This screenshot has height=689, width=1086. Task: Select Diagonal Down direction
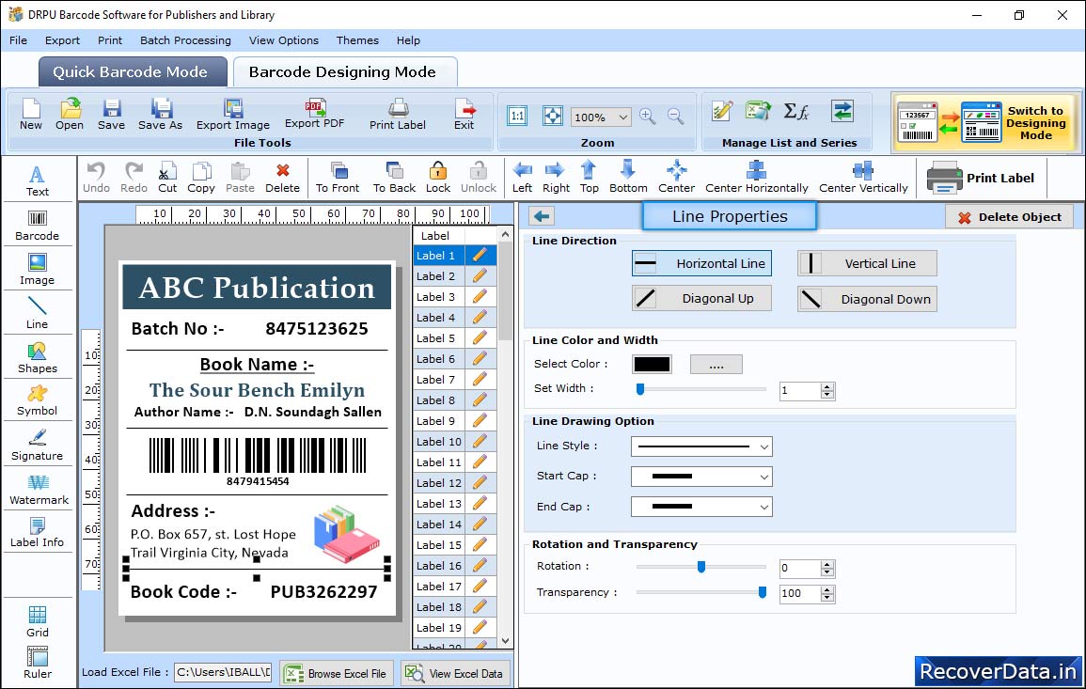867,299
